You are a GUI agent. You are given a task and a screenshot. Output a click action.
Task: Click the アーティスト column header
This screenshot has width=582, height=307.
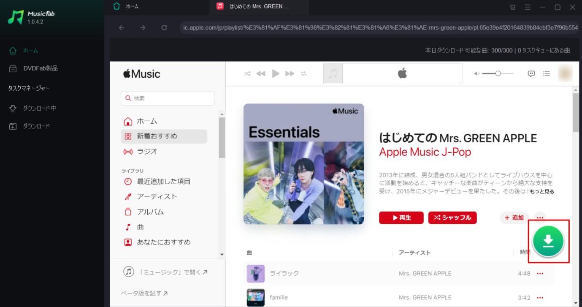coord(415,253)
